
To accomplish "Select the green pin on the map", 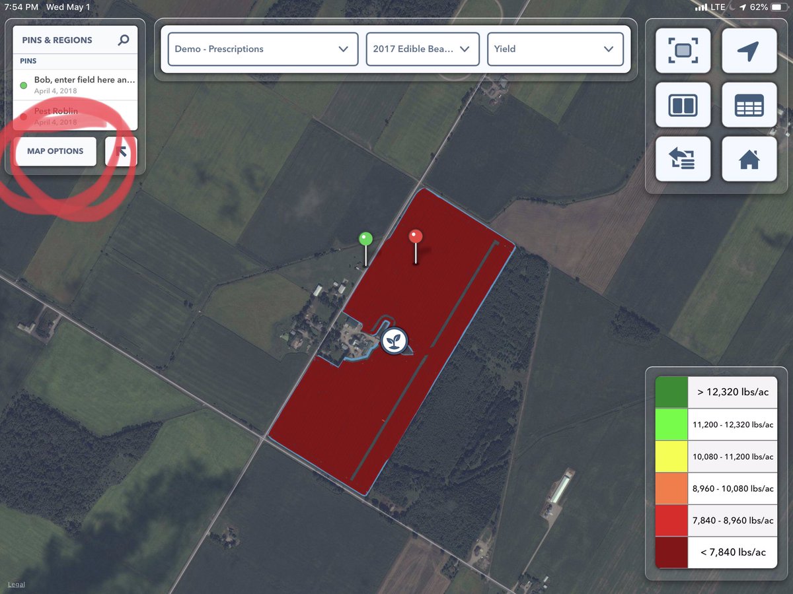I will [365, 249].
